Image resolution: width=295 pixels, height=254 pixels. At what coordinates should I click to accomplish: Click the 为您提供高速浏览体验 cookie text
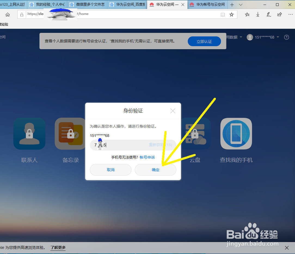pyautogui.click(x=25, y=247)
